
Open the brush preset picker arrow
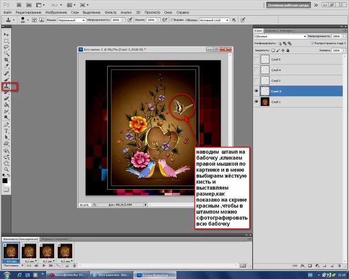pyautogui.click(x=28, y=20)
